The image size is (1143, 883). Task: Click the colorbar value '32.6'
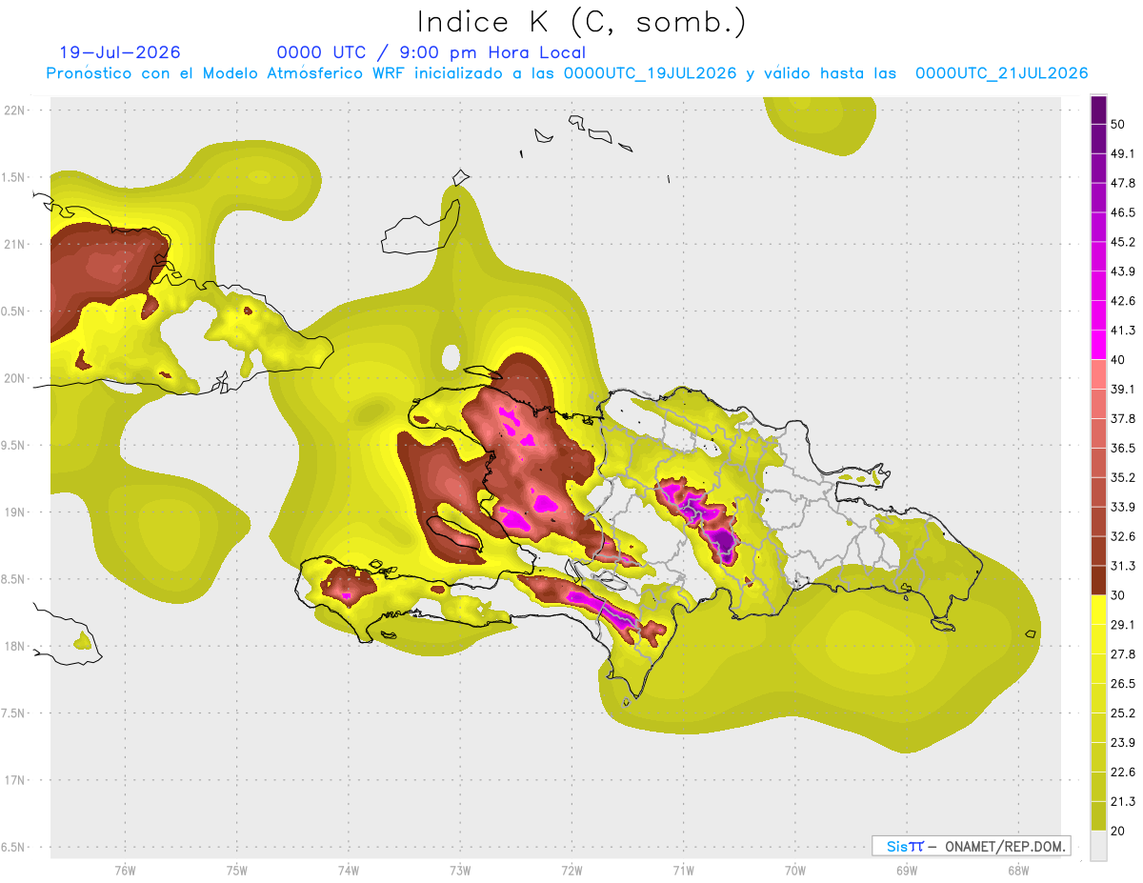point(1122,536)
